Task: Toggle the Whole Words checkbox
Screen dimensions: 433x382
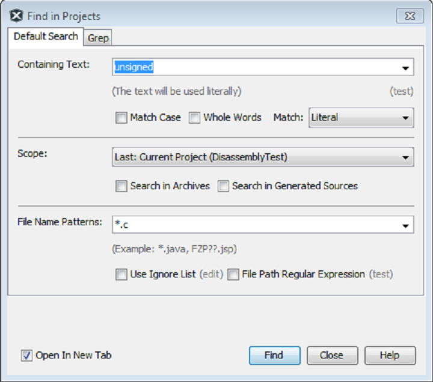Action: click(195, 118)
